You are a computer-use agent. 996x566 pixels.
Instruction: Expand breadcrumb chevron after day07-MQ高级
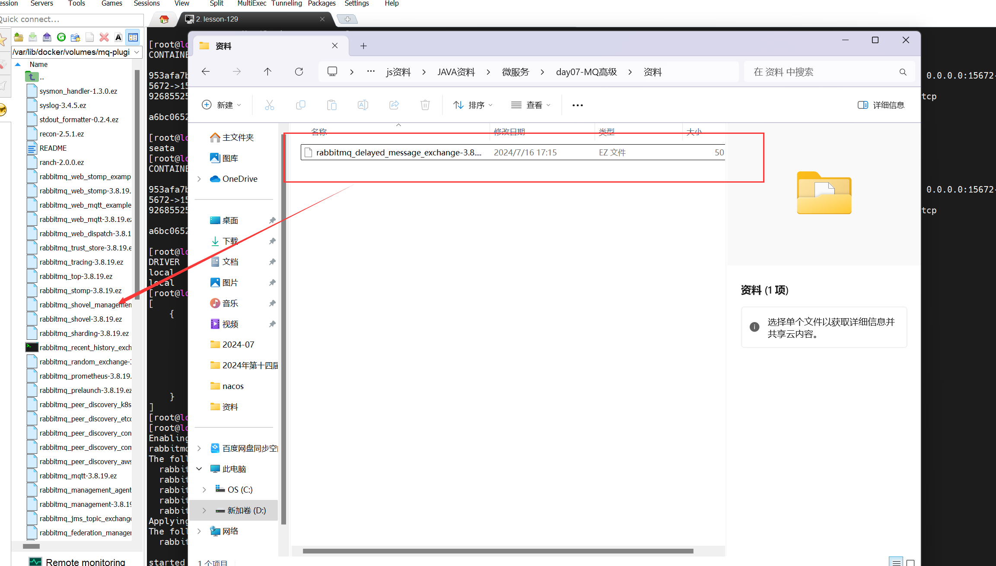tap(630, 72)
